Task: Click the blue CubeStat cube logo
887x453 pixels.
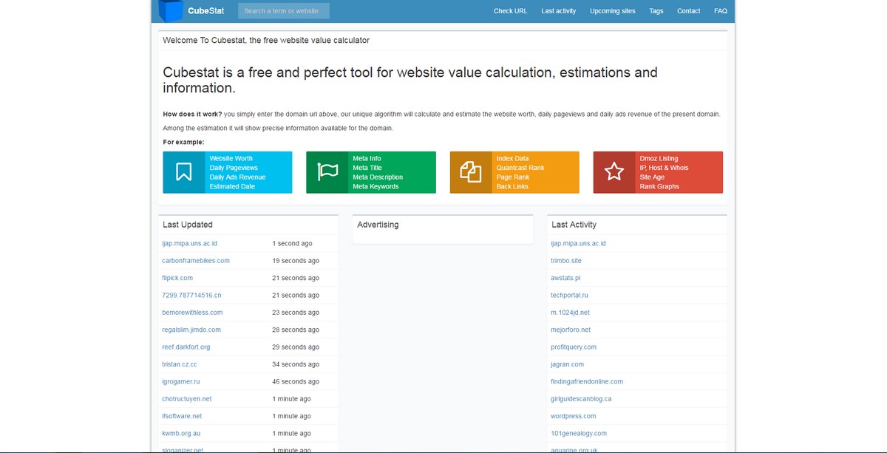Action: point(171,11)
